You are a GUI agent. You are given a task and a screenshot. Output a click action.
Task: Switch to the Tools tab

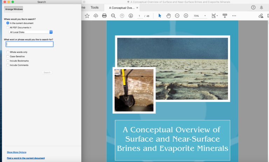[x=95, y=7]
